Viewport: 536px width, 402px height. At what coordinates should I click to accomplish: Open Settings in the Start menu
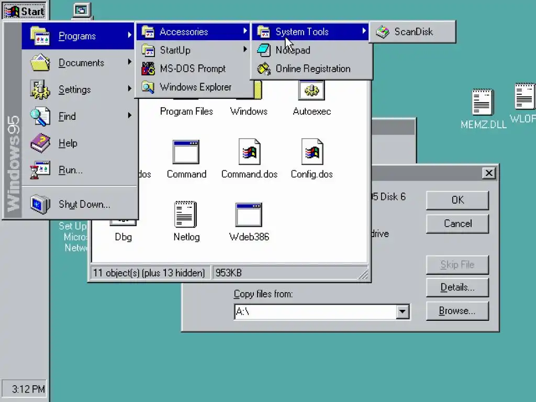[79, 90]
